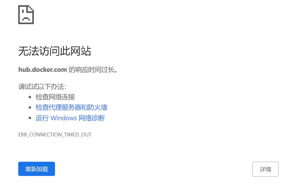
Task: Click the 请试试以下办法 suggestion label
Action: click(x=42, y=87)
